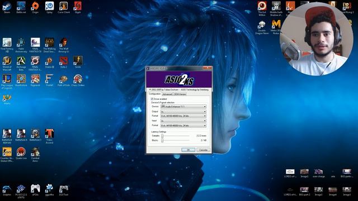Select the Diablo III desktop icon

point(49,62)
